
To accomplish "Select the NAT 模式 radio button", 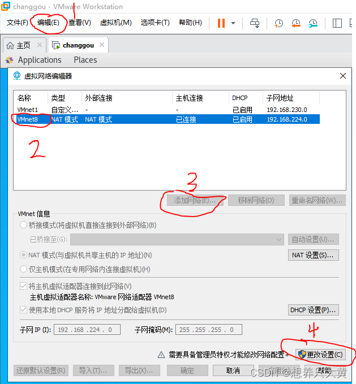I will point(23,255).
